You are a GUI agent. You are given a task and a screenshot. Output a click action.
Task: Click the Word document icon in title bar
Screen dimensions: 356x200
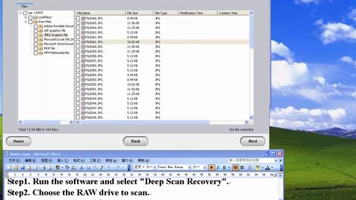pyautogui.click(x=7, y=154)
